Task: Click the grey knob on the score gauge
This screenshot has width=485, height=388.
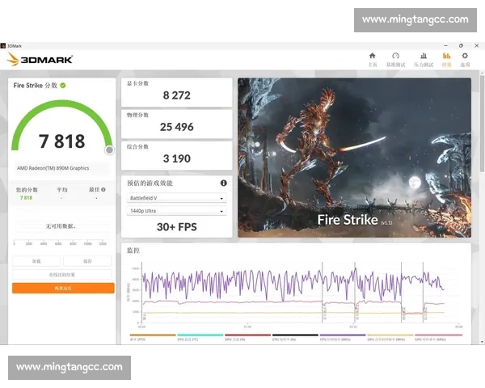Action: pos(109,150)
